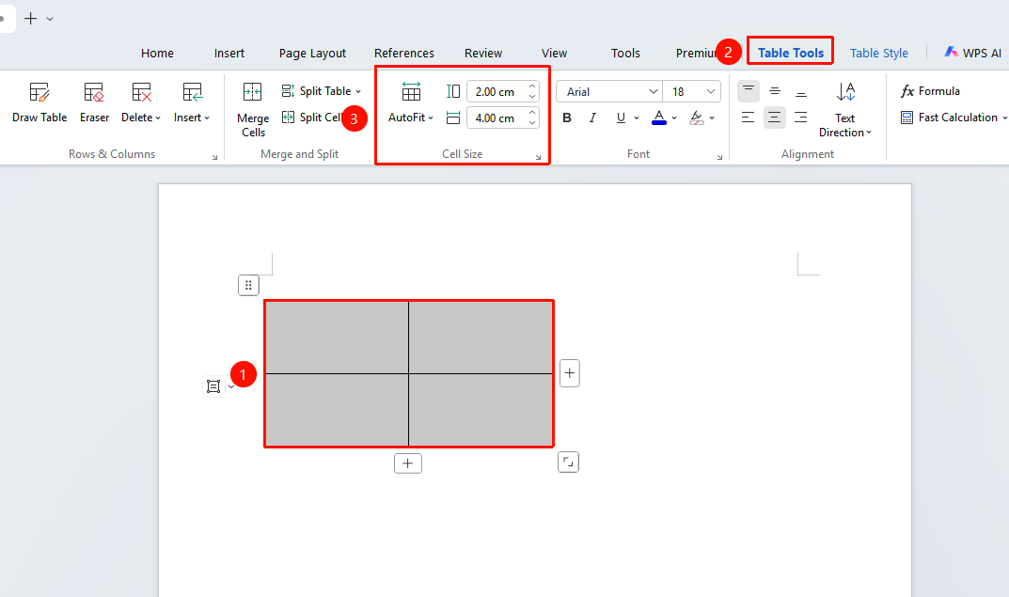Align cell text to top
Image resolution: width=1009 pixels, height=597 pixels.
tap(748, 91)
